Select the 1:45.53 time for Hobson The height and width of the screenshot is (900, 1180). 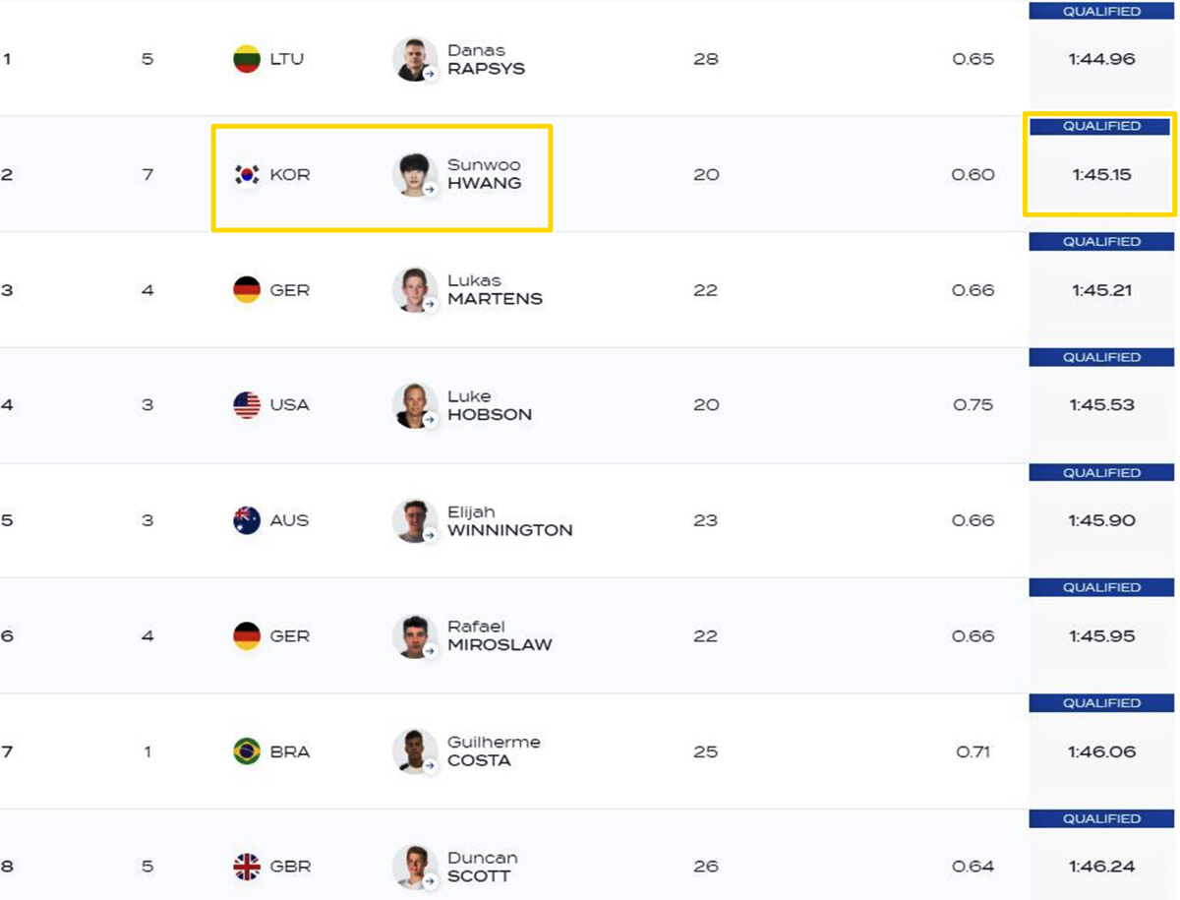[1101, 405]
